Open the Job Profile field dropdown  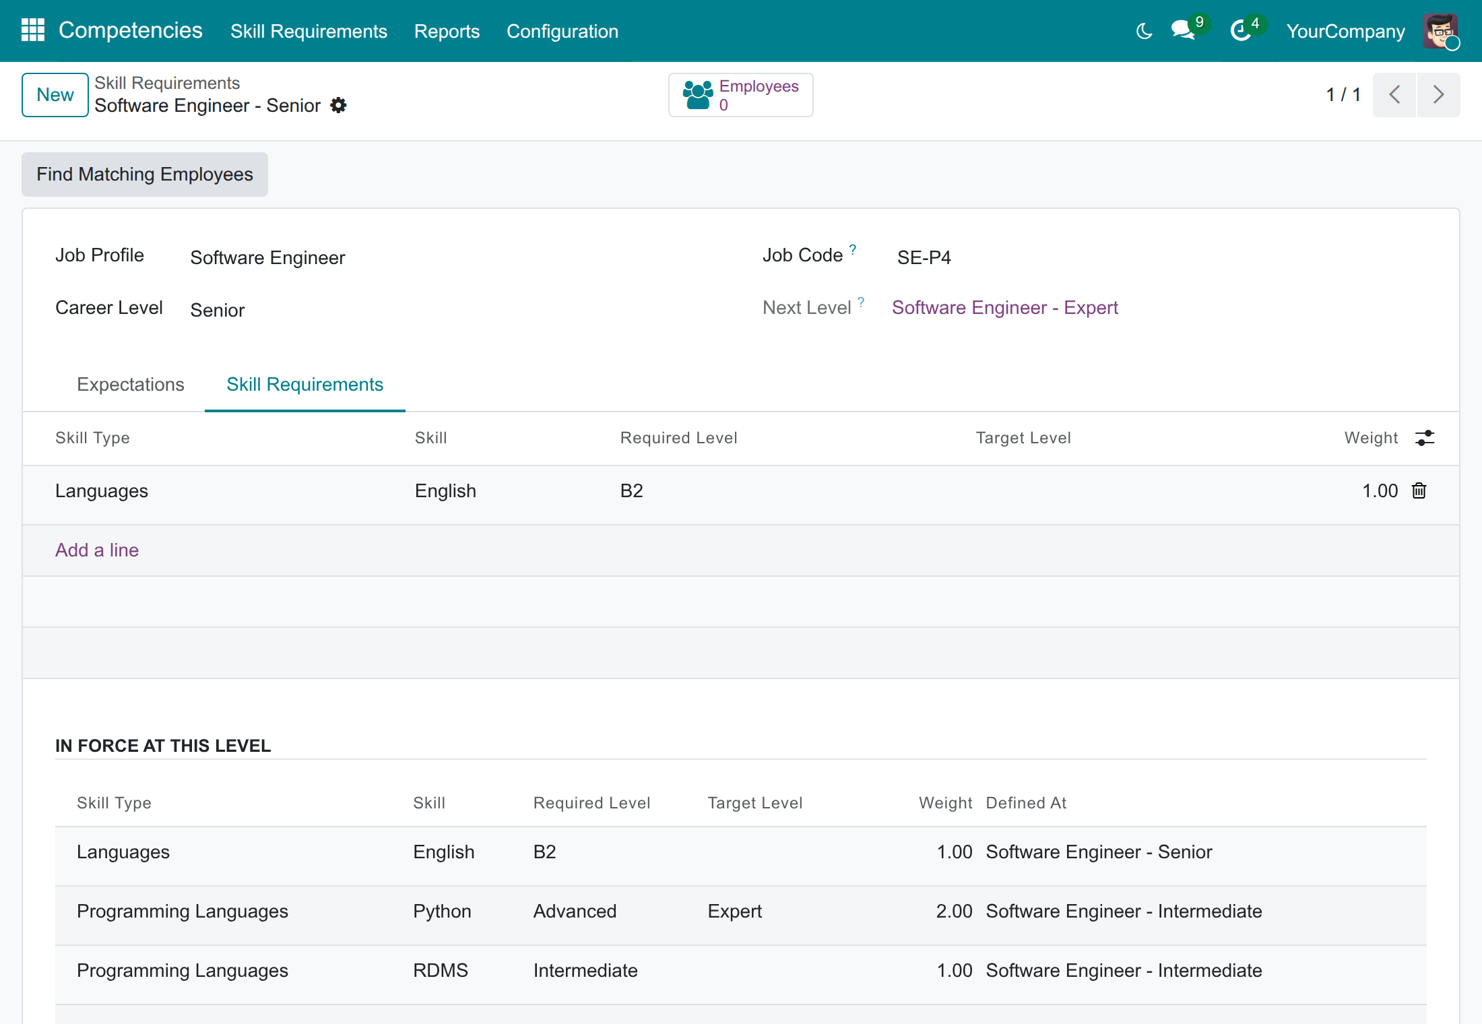[457, 258]
